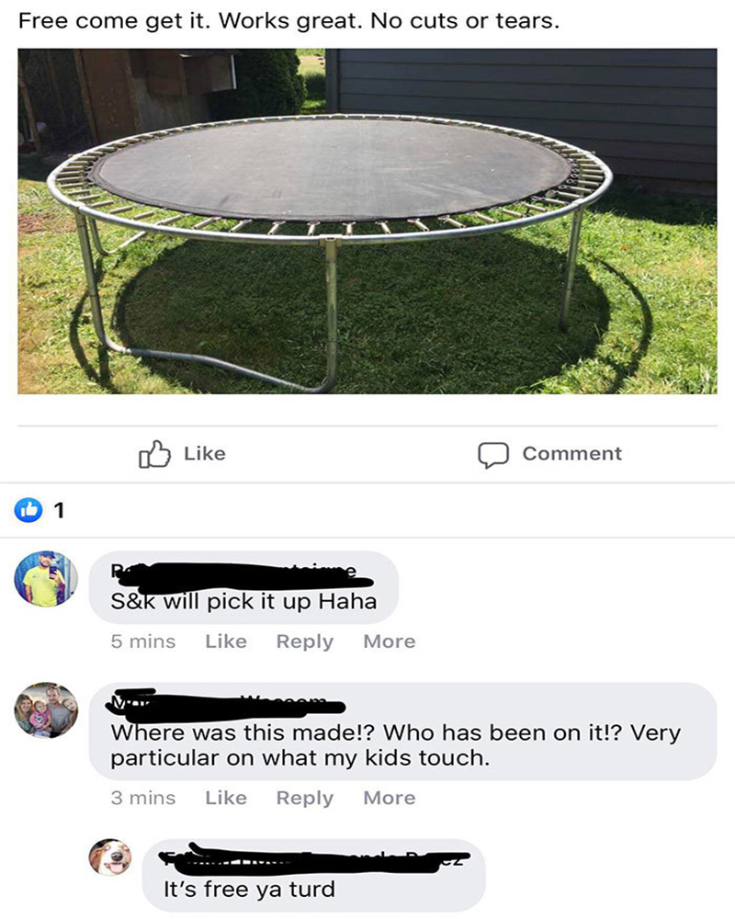Open More options on 3 mins comment
735x919 pixels.
pyautogui.click(x=390, y=798)
